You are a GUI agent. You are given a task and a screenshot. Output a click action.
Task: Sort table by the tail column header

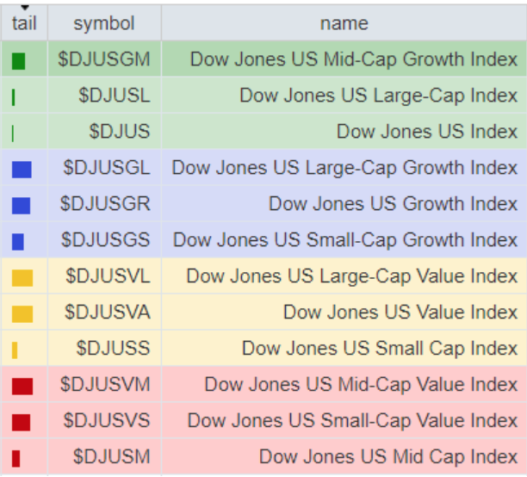point(24,23)
